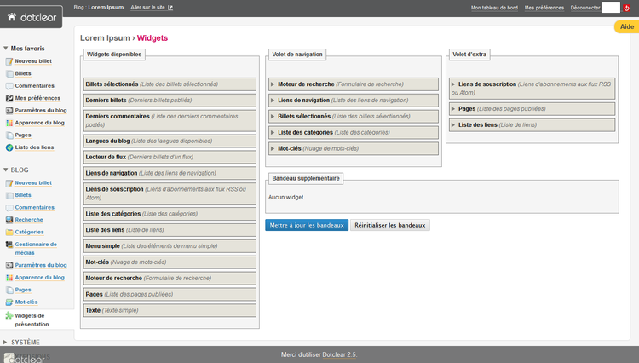
Task: Open Commentaires icon in Mes favoris
Action: (x=9, y=86)
